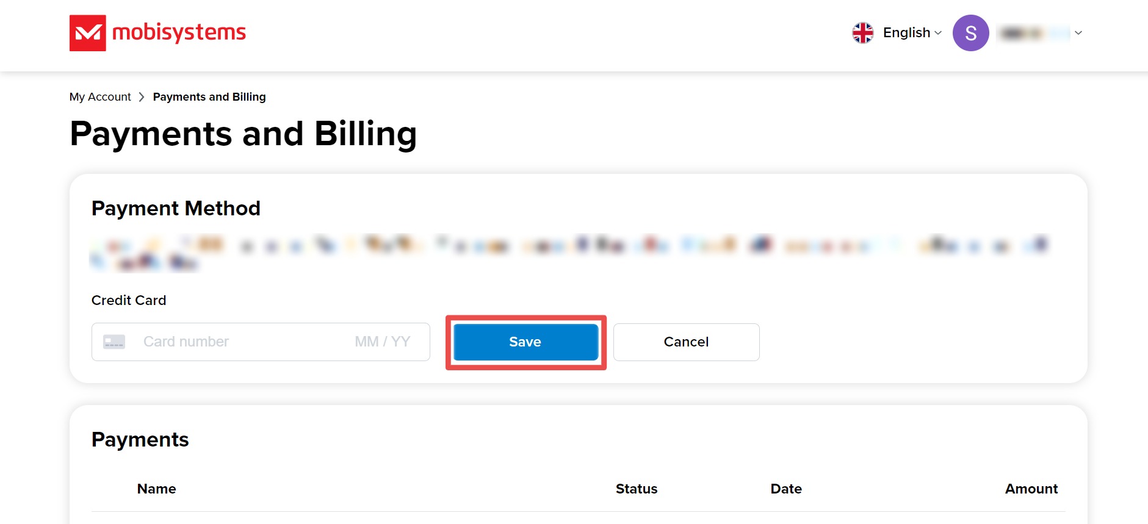1148x524 pixels.
Task: Click the UK flag language icon
Action: click(862, 33)
